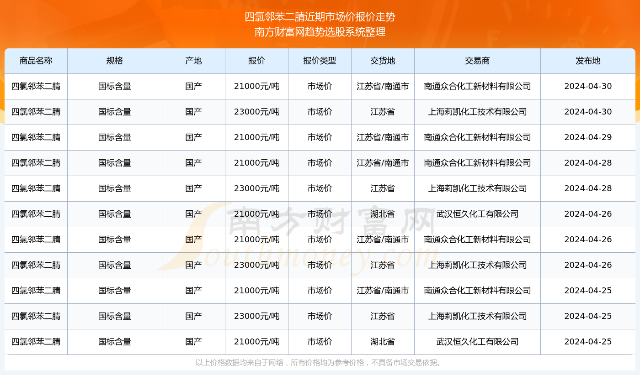Screen dimensions: 640x375
Task: Click 23000元/吨 in 04-25 上海莉凯 row
Action: [x=256, y=316]
